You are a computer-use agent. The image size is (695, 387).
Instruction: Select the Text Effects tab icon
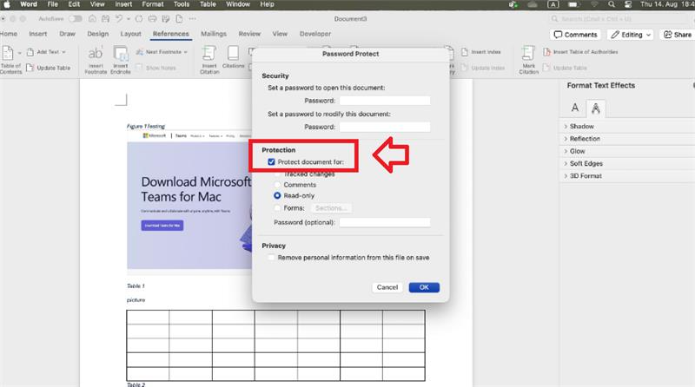(596, 108)
